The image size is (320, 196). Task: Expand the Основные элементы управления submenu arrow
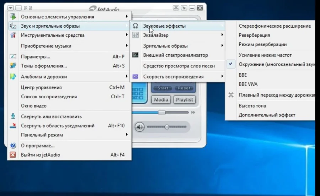click(x=127, y=16)
